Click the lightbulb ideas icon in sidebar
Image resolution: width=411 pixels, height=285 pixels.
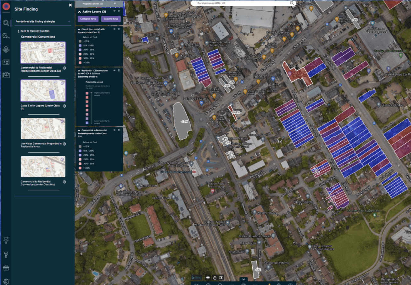pos(6,240)
